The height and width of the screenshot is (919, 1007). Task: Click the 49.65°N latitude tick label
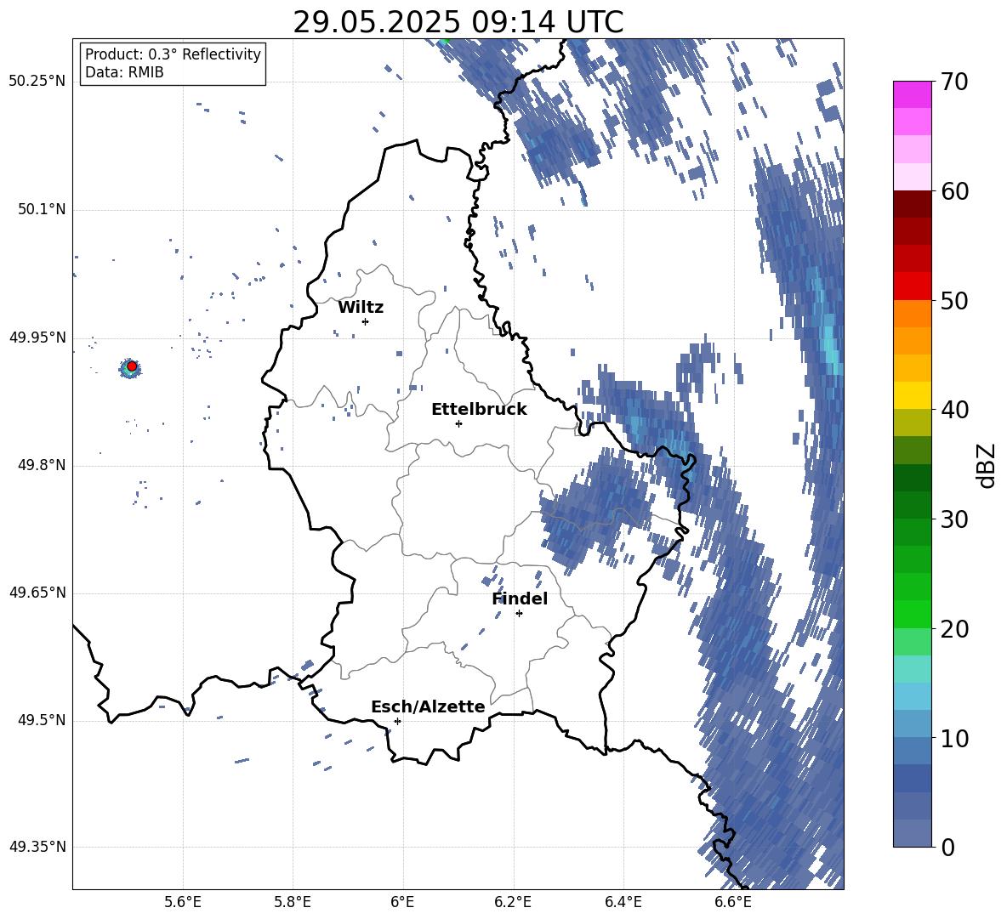click(37, 593)
